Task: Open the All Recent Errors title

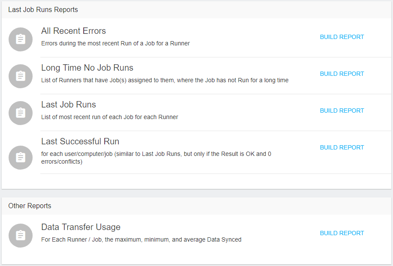Action: click(73, 31)
